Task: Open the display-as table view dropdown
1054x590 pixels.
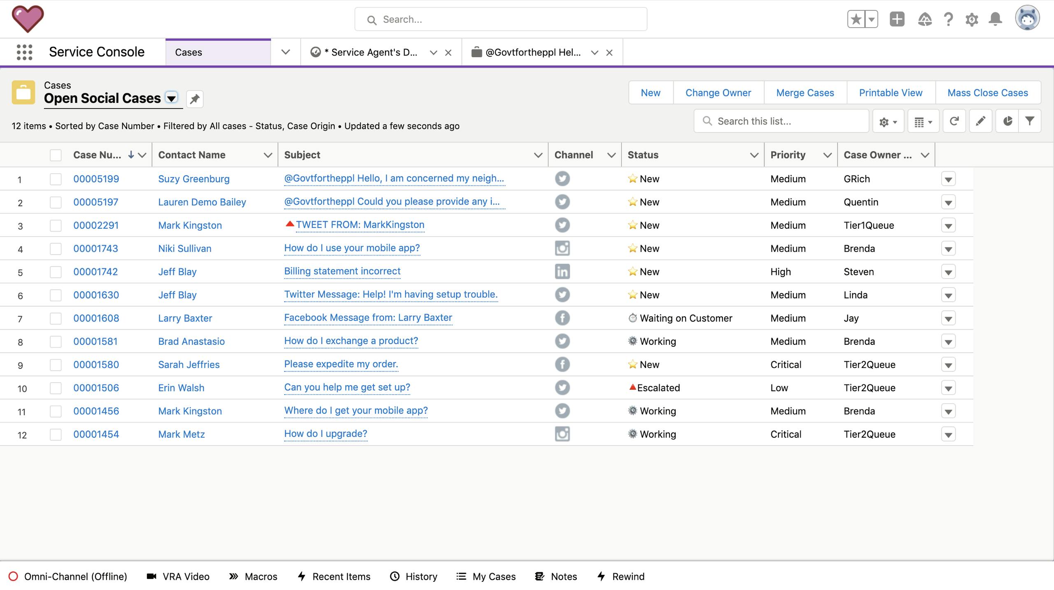Action: pyautogui.click(x=923, y=121)
